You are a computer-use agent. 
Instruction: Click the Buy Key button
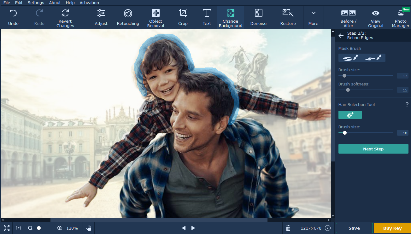(x=392, y=228)
